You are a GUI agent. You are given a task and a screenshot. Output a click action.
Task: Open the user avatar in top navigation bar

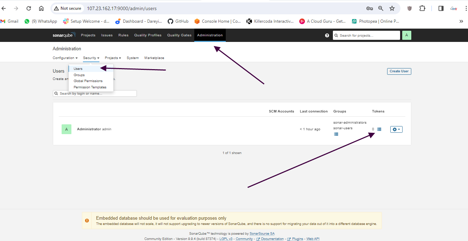pyautogui.click(x=406, y=35)
